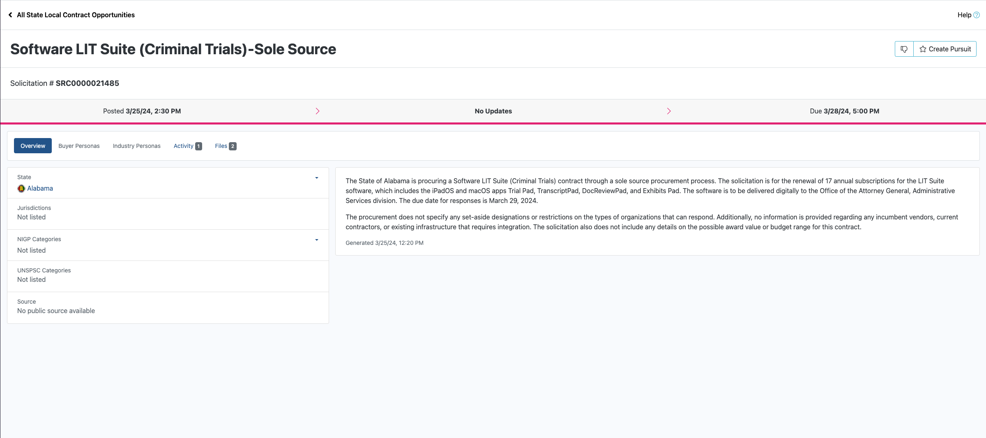986x438 pixels.
Task: Click the thumbs-down dislike icon
Action: (x=904, y=49)
